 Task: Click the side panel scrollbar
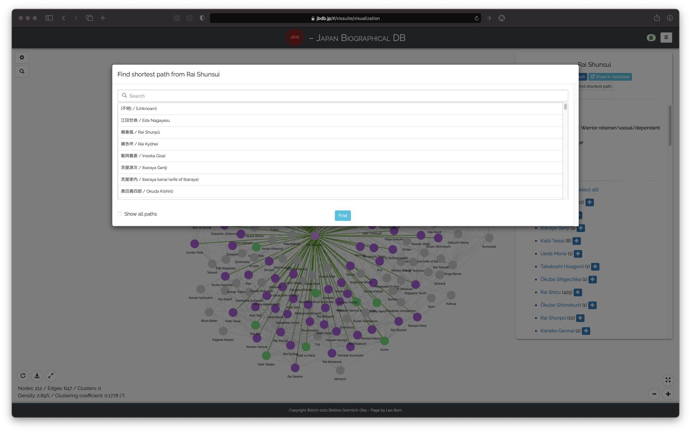click(669, 126)
